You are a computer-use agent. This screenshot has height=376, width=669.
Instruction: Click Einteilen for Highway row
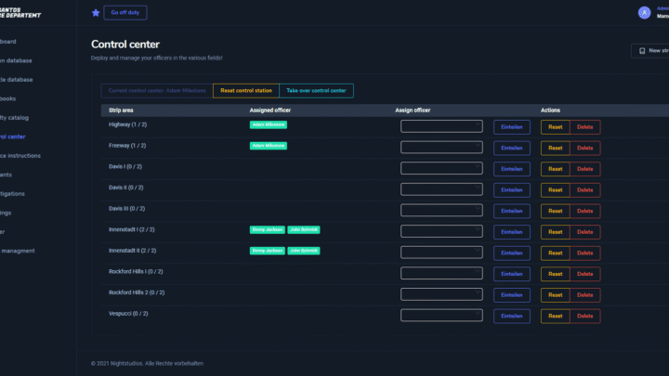tap(512, 127)
